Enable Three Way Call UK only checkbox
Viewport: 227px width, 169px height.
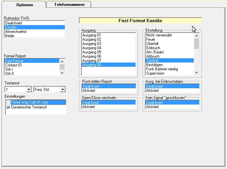click(8, 103)
